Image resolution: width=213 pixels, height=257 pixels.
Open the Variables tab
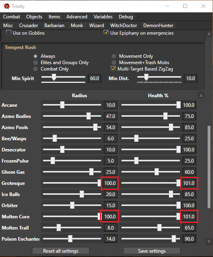pos(103,17)
